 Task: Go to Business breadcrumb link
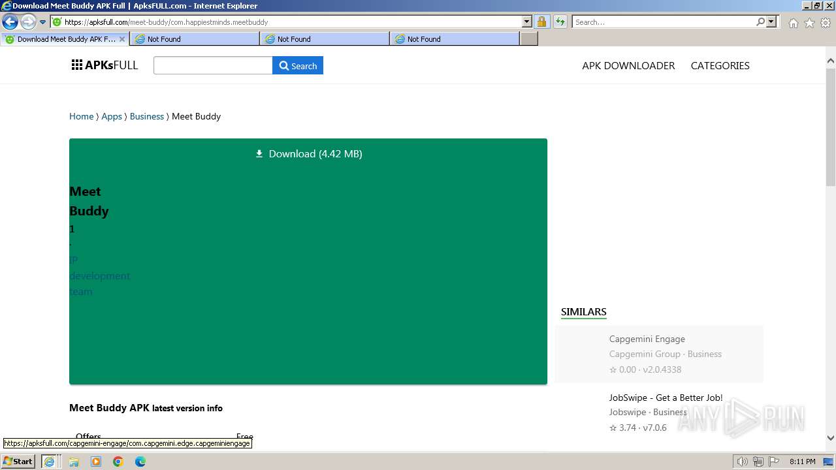click(x=146, y=116)
